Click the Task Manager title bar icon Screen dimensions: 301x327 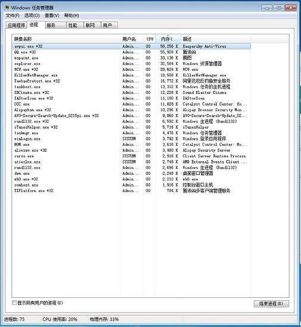pyautogui.click(x=7, y=8)
